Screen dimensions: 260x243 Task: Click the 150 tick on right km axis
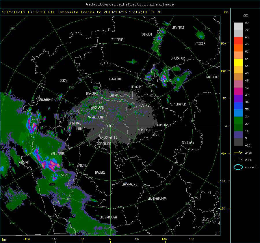coord(223,43)
